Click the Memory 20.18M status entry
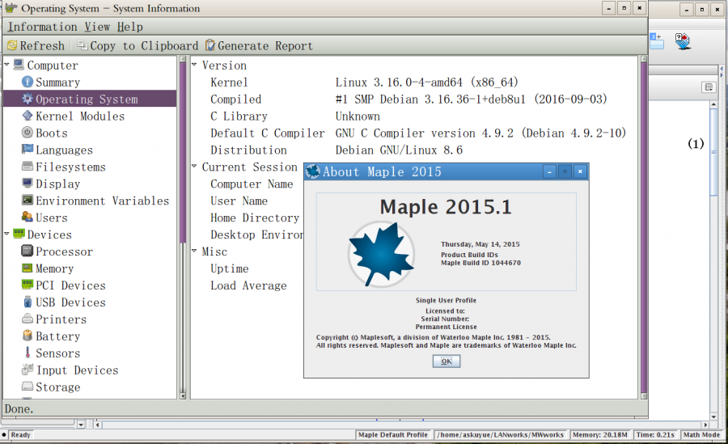The image size is (728, 444). click(600, 435)
